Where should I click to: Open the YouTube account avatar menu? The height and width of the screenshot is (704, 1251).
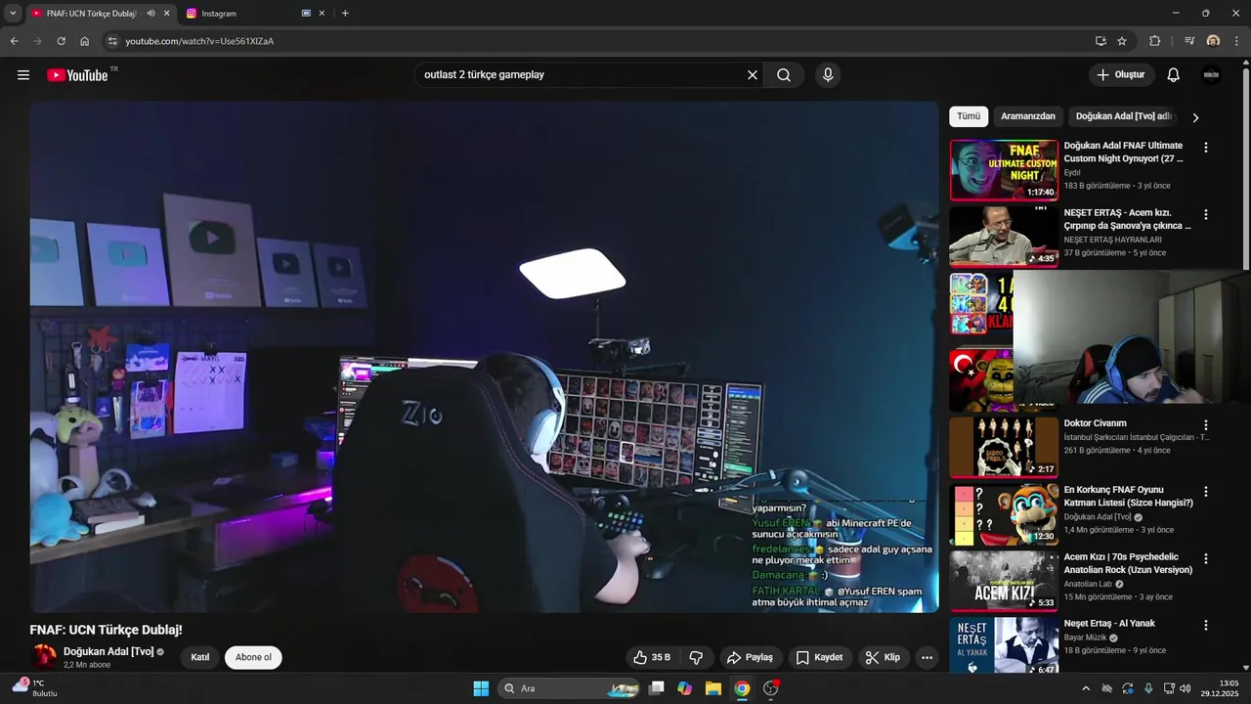(x=1211, y=75)
